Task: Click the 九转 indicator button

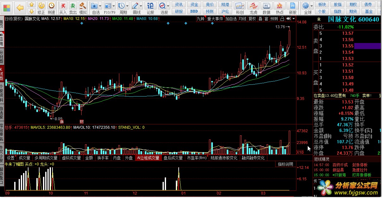Action: click(201, 19)
